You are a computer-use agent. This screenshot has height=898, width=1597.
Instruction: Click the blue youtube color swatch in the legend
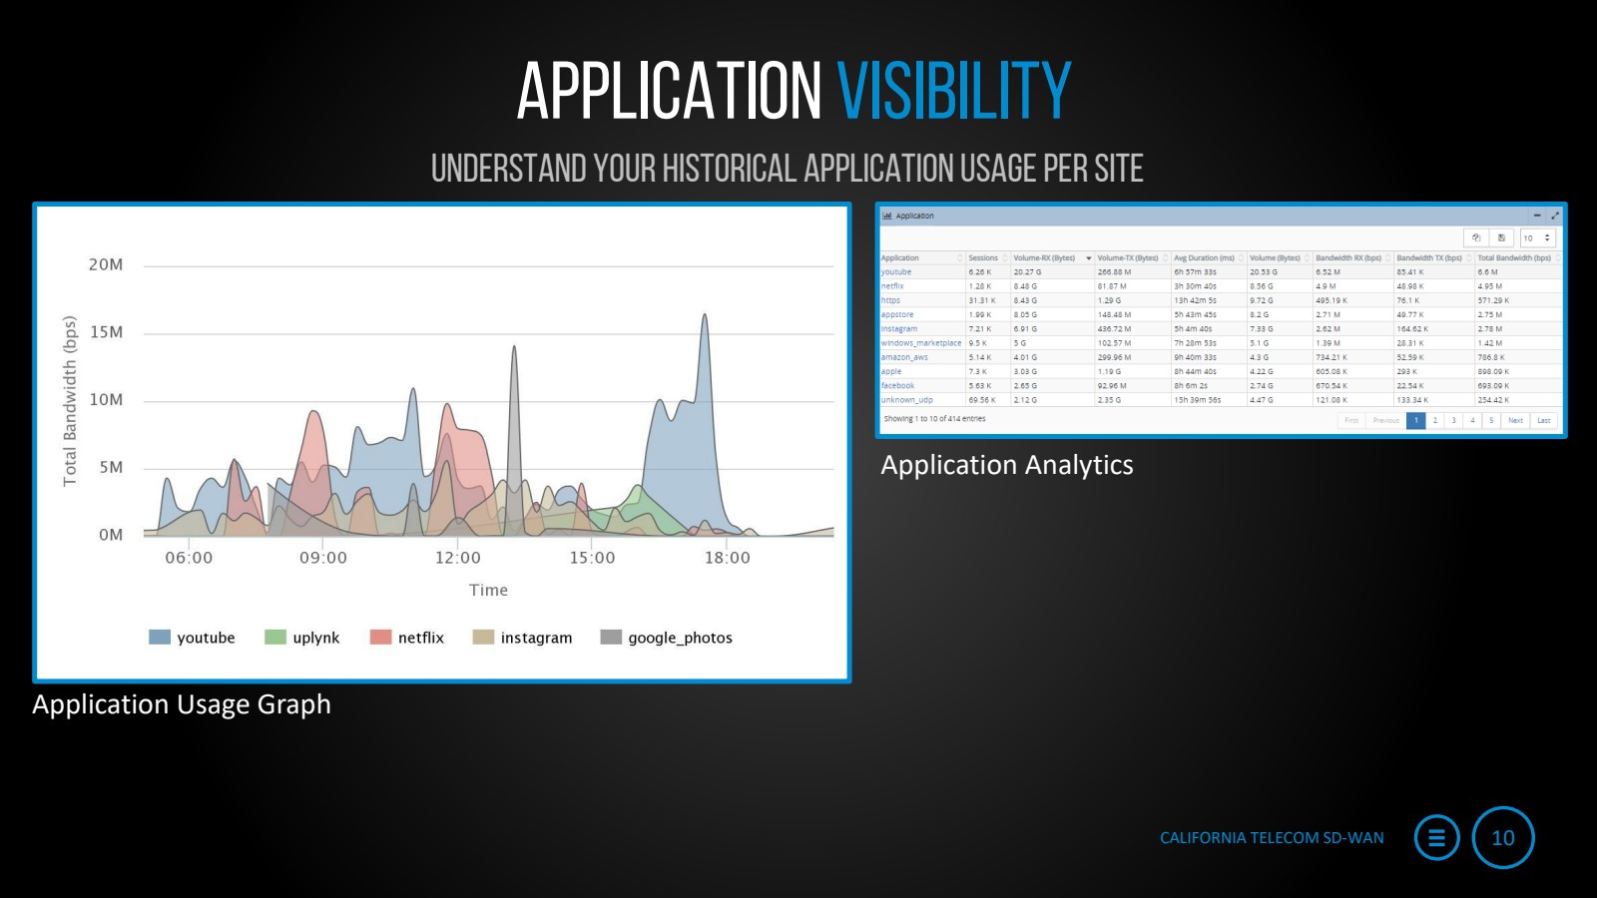coord(159,637)
